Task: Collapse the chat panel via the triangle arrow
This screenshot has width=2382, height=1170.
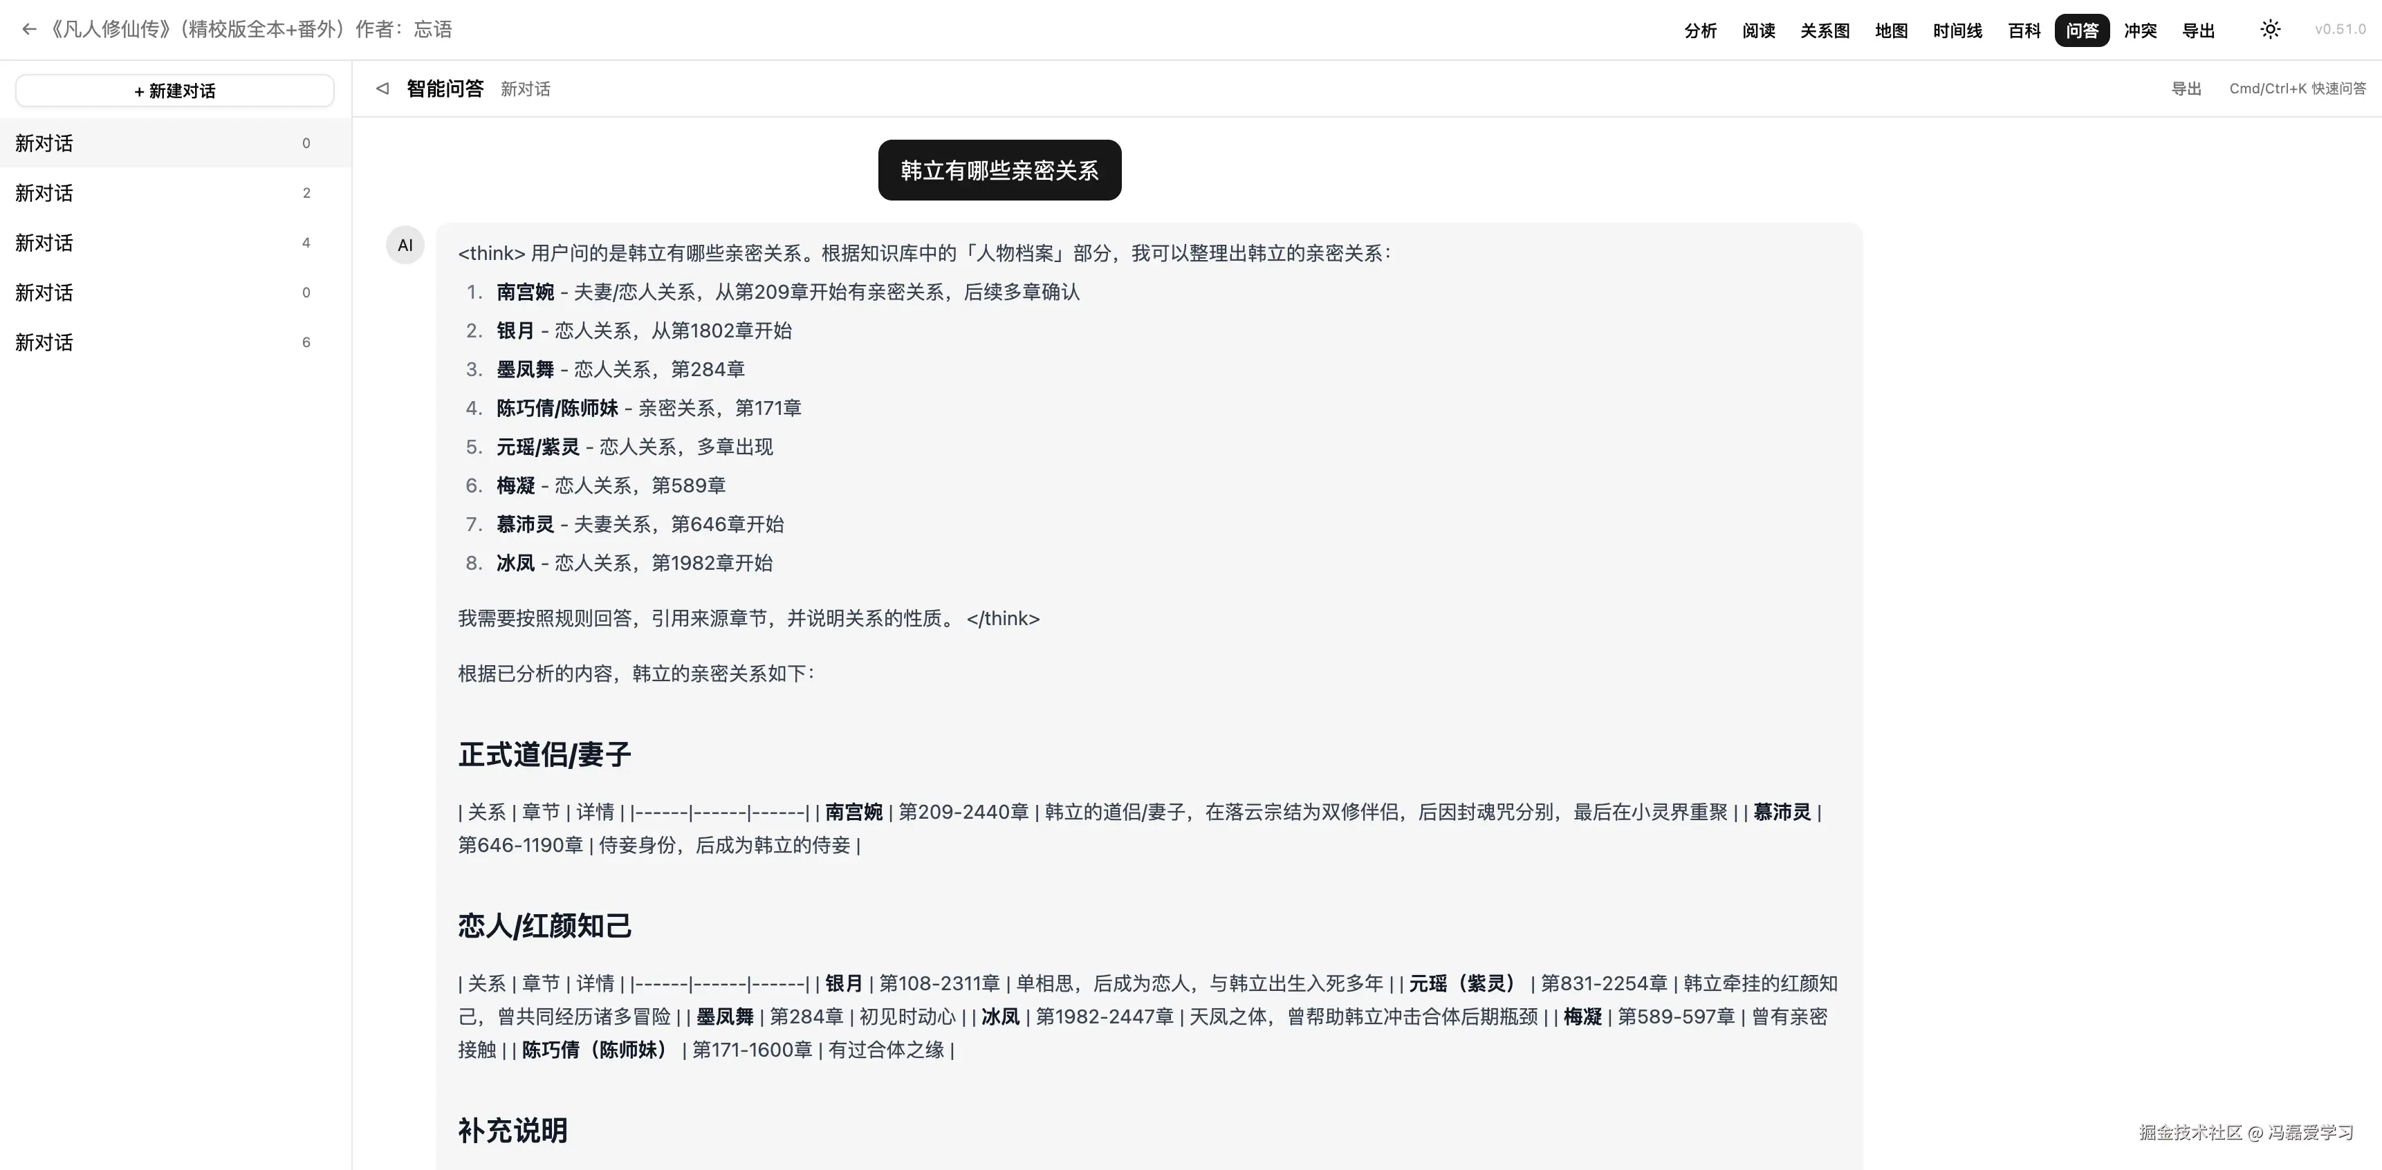Action: tap(382, 88)
